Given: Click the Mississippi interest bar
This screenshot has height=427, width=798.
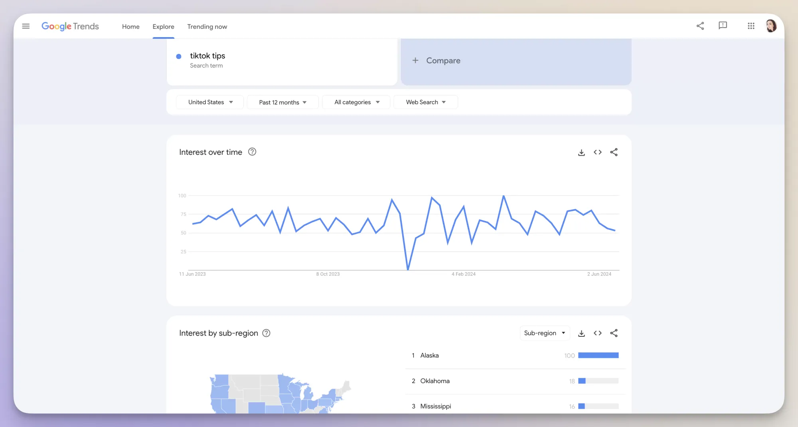Looking at the screenshot, I should coord(598,406).
